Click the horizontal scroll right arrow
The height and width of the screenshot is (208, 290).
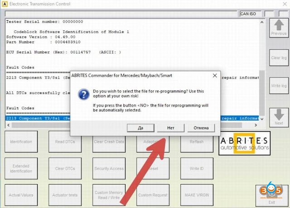click(x=256, y=125)
